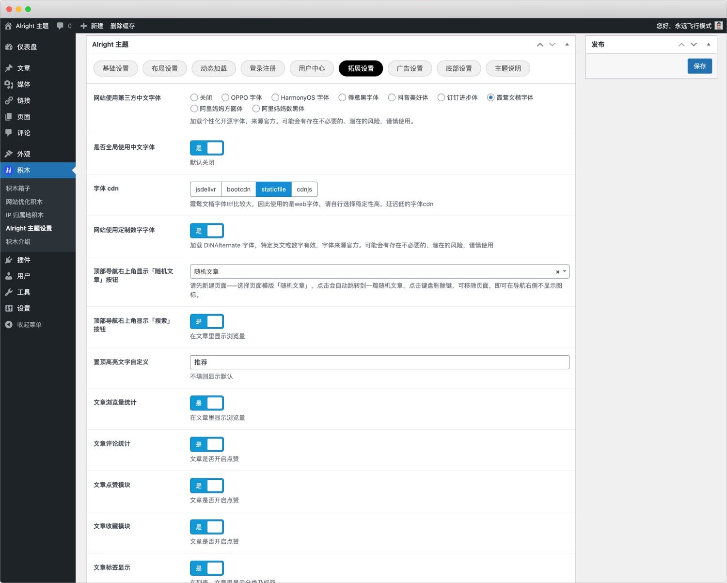Move Alright 主题 panel up with chevron
Image resolution: width=727 pixels, height=583 pixels.
pyautogui.click(x=540, y=45)
